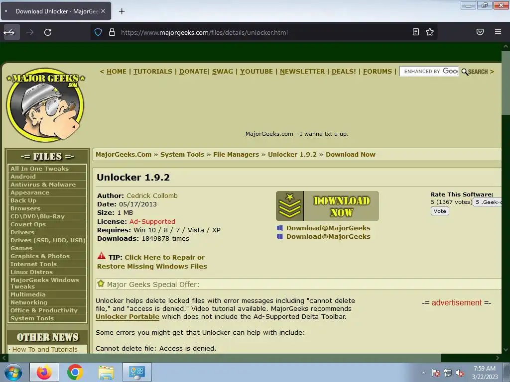The image size is (510, 382).
Task: Reload the page with the refresh icon
Action: click(48, 32)
